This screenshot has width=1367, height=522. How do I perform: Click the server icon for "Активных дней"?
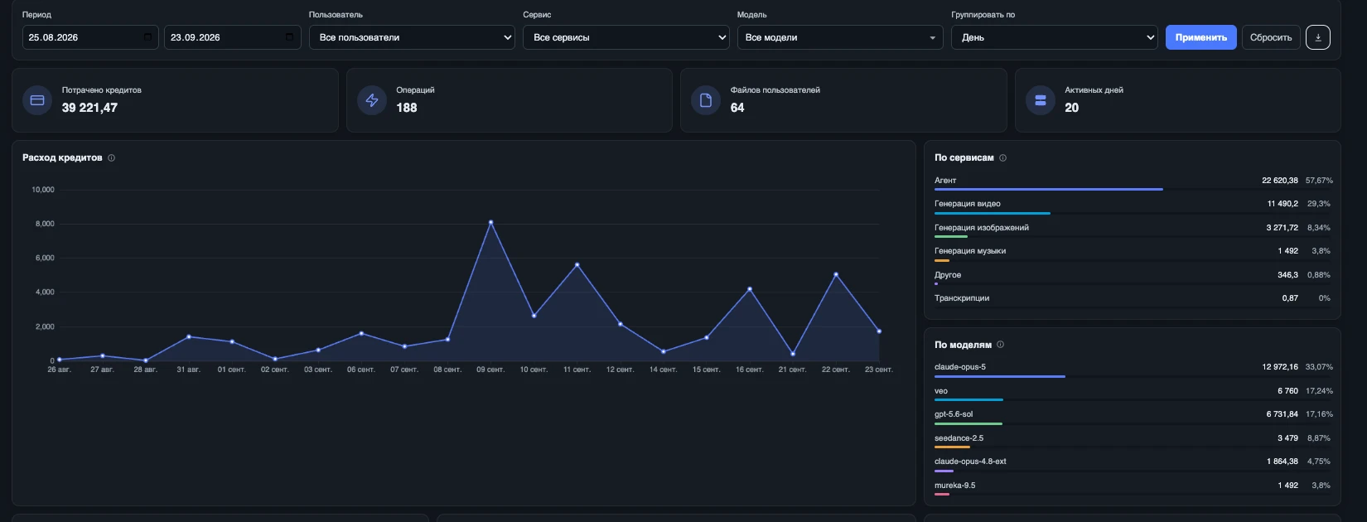pos(1041,100)
